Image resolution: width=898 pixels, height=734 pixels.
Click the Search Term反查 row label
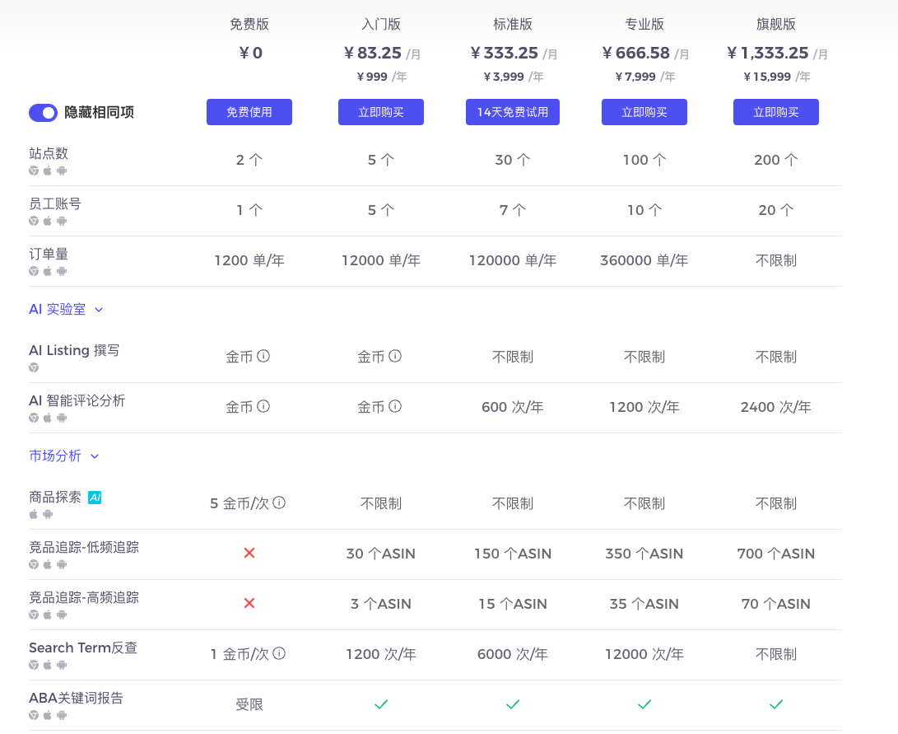83,648
